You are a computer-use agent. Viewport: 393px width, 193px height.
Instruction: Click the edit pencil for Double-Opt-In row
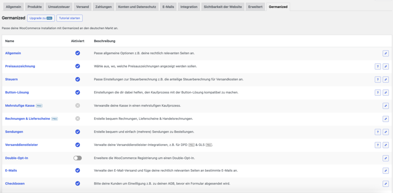point(385,158)
